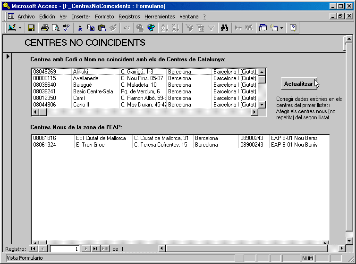Open the Registros menu
The width and height of the screenshot is (356, 264).
(129, 16)
